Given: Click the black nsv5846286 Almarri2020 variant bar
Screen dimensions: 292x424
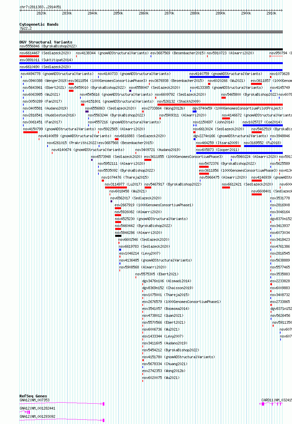Looking at the screenshot, I should pos(118,236).
